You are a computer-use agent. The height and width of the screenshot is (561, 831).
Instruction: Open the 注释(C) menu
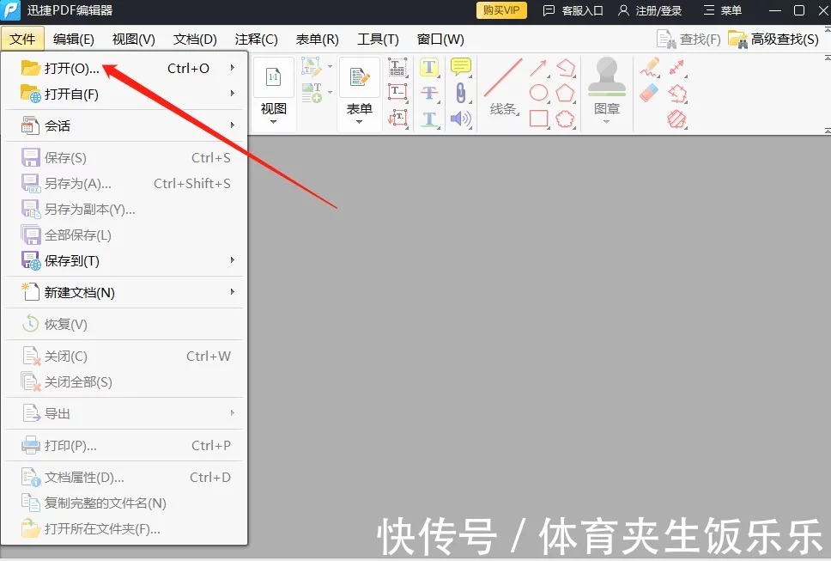[x=256, y=40]
